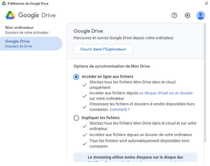
Task: Click the account profile avatar
Action: pyautogui.click(x=201, y=15)
